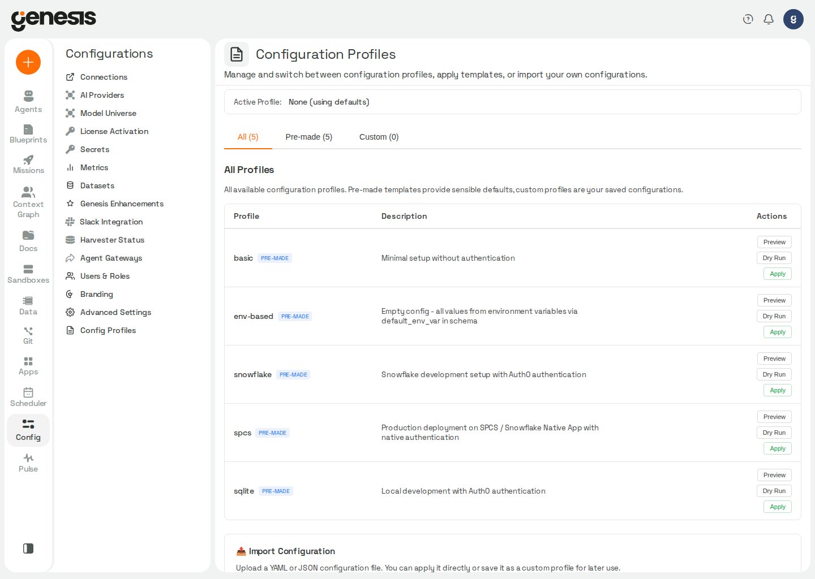
Task: Click the Genesis logo
Action: [54, 20]
